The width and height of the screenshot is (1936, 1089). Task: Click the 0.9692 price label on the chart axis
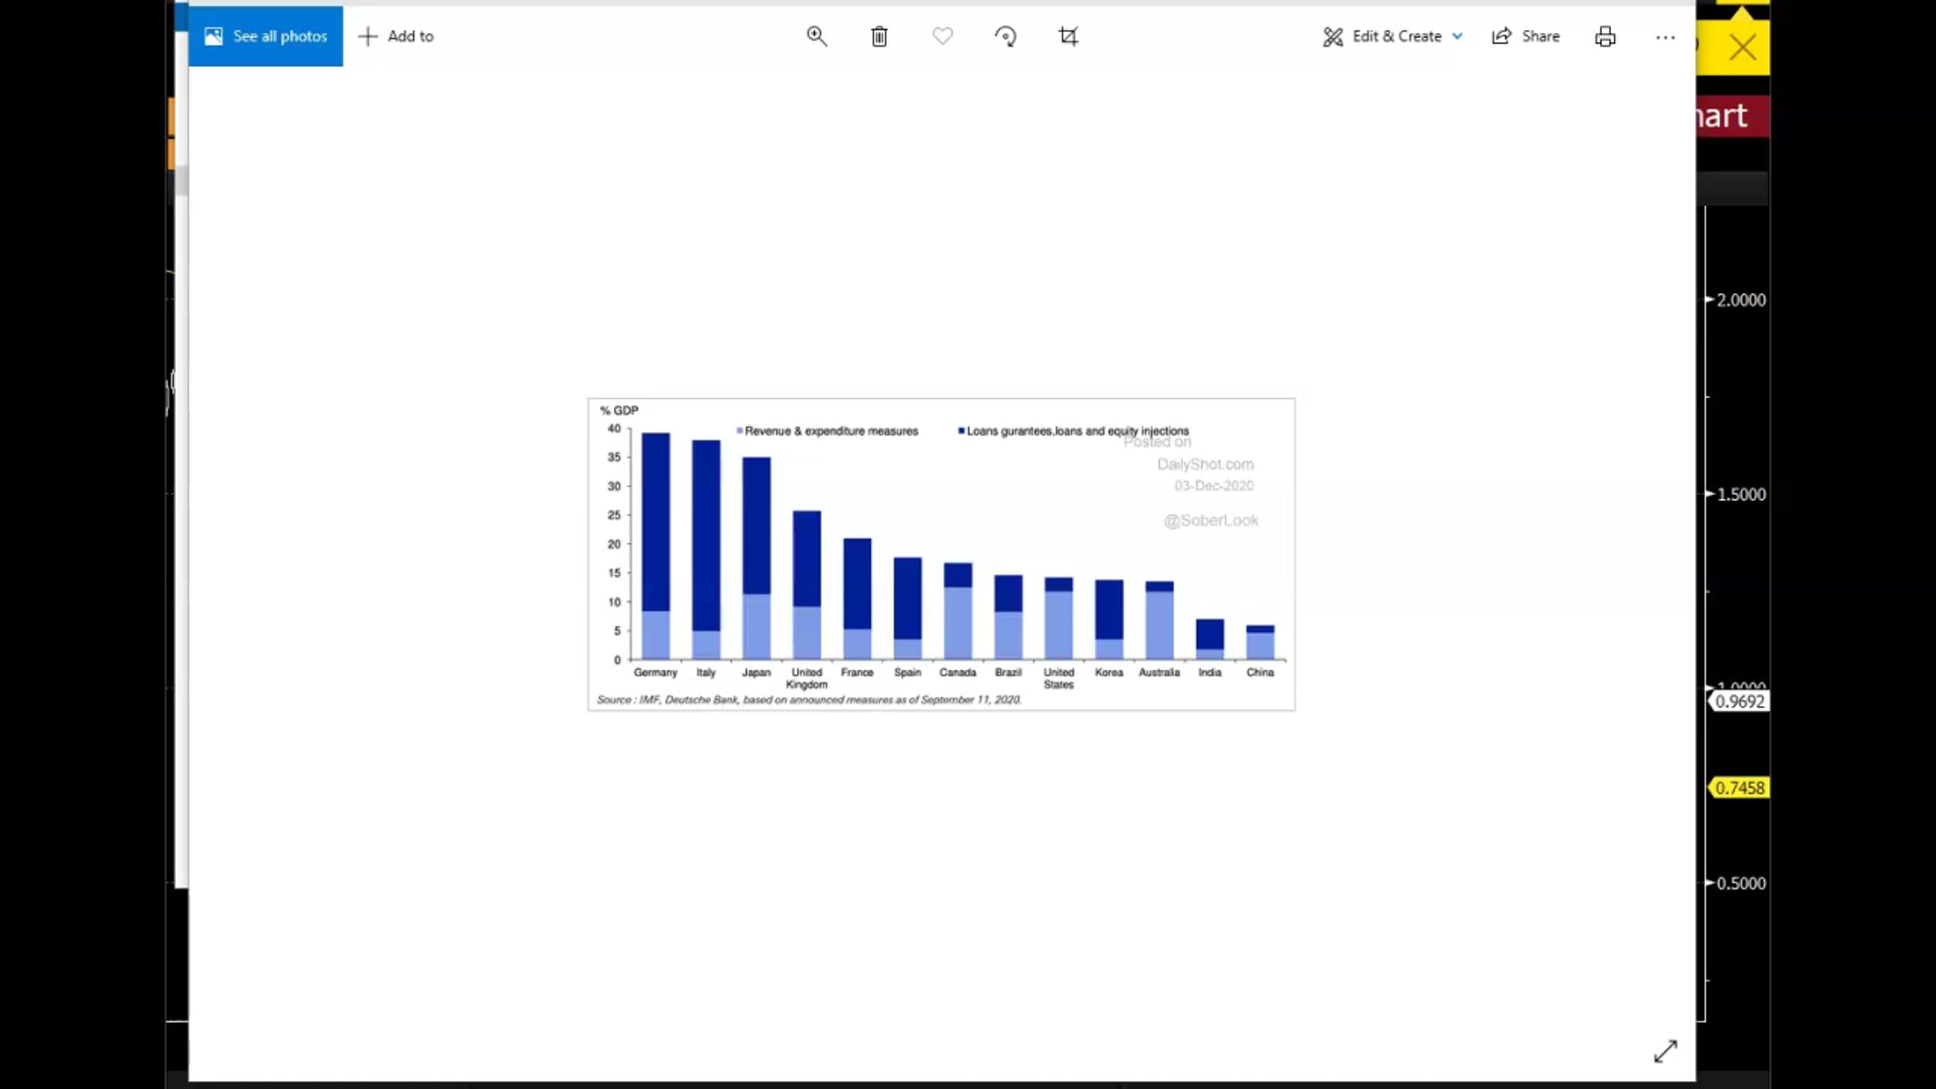tap(1739, 702)
